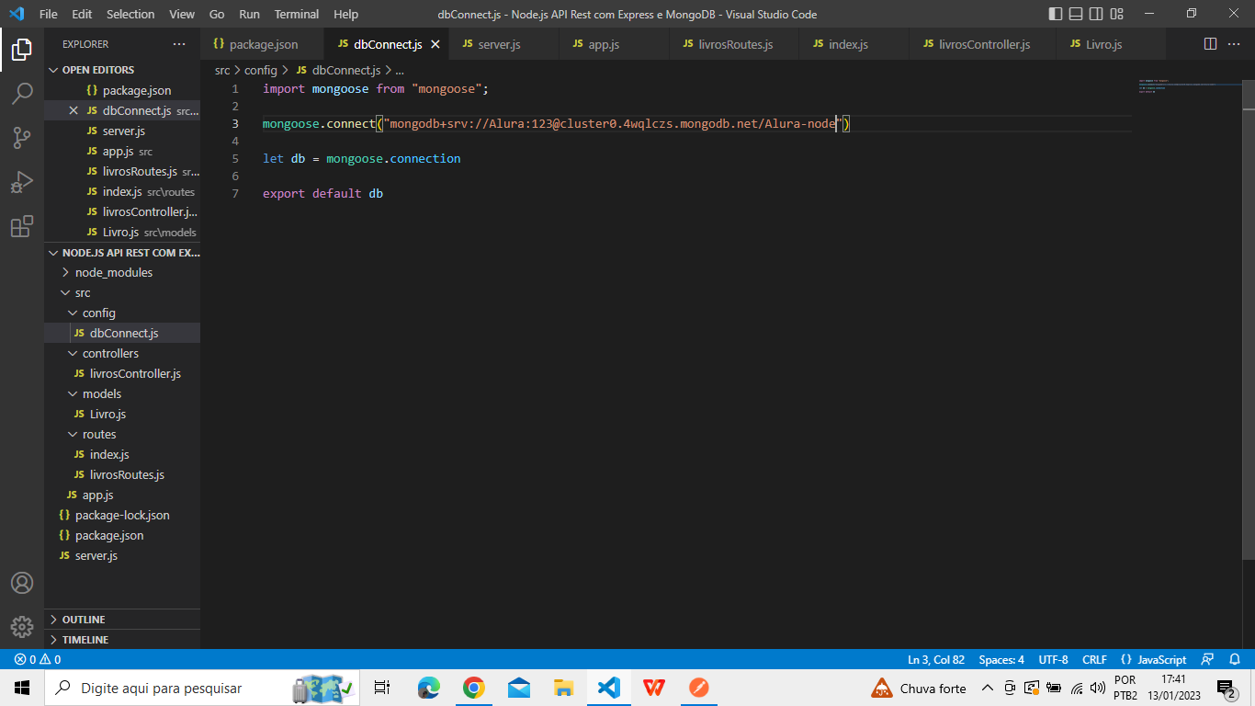The width and height of the screenshot is (1255, 706).
Task: Open Livro.js in the models folder
Action: point(122,414)
